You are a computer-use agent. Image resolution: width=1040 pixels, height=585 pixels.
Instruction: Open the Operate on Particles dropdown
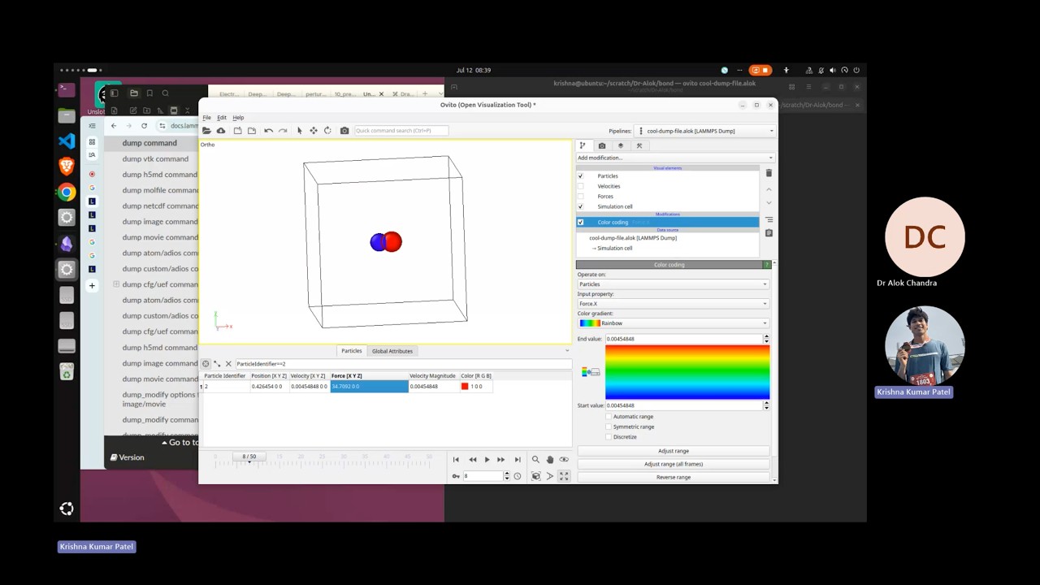click(673, 284)
